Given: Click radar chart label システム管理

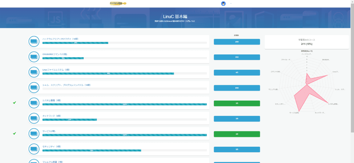Looking at the screenshot, I should click(333, 104).
